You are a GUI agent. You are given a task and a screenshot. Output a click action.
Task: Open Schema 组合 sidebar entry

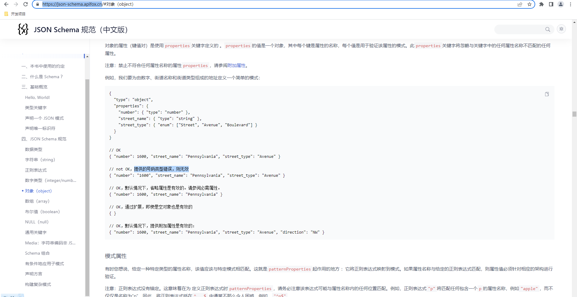tap(37, 253)
